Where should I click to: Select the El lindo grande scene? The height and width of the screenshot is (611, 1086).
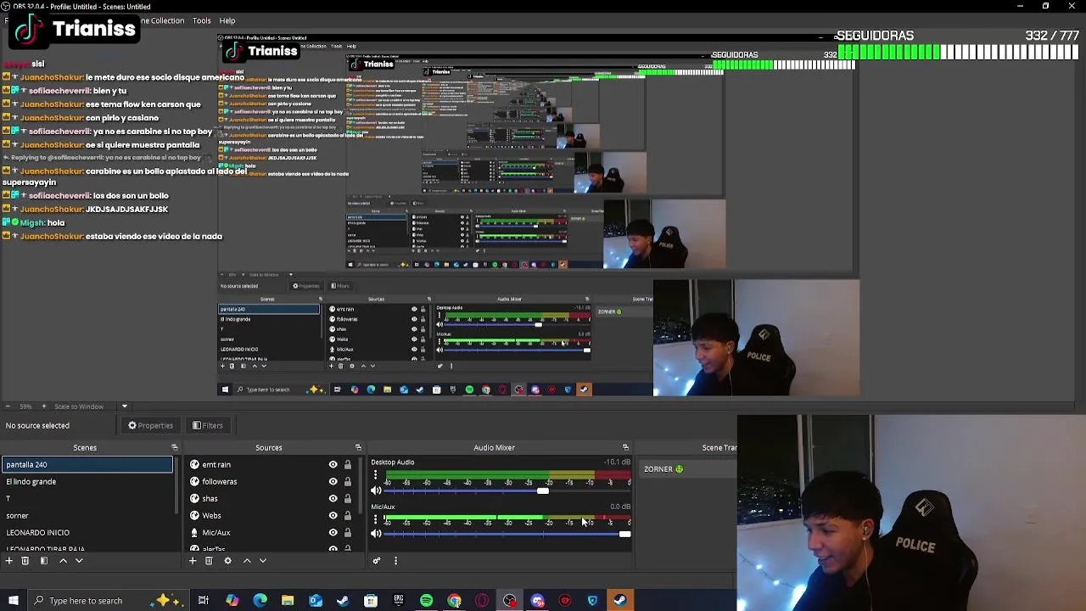[87, 482]
